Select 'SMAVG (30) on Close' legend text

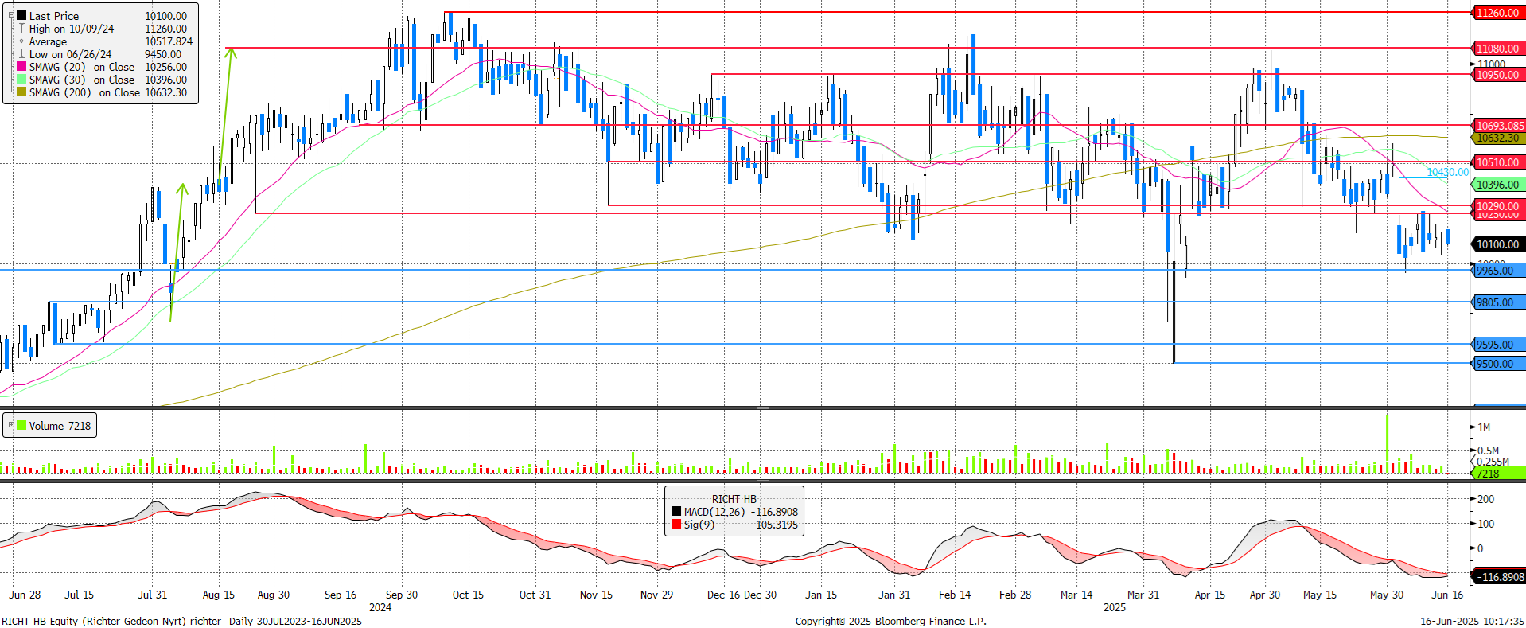pyautogui.click(x=82, y=80)
